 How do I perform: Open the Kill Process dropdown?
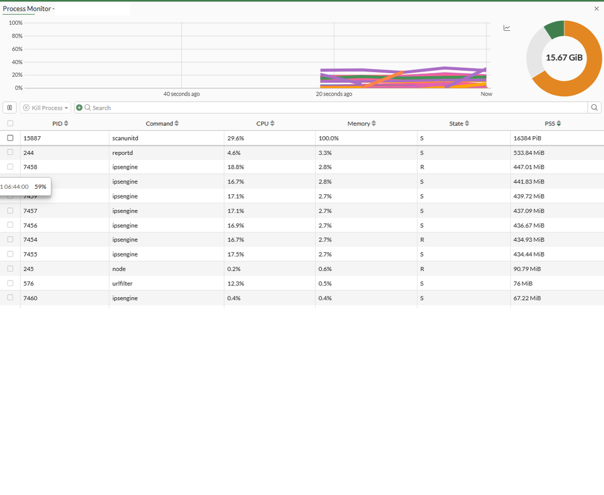coord(45,108)
